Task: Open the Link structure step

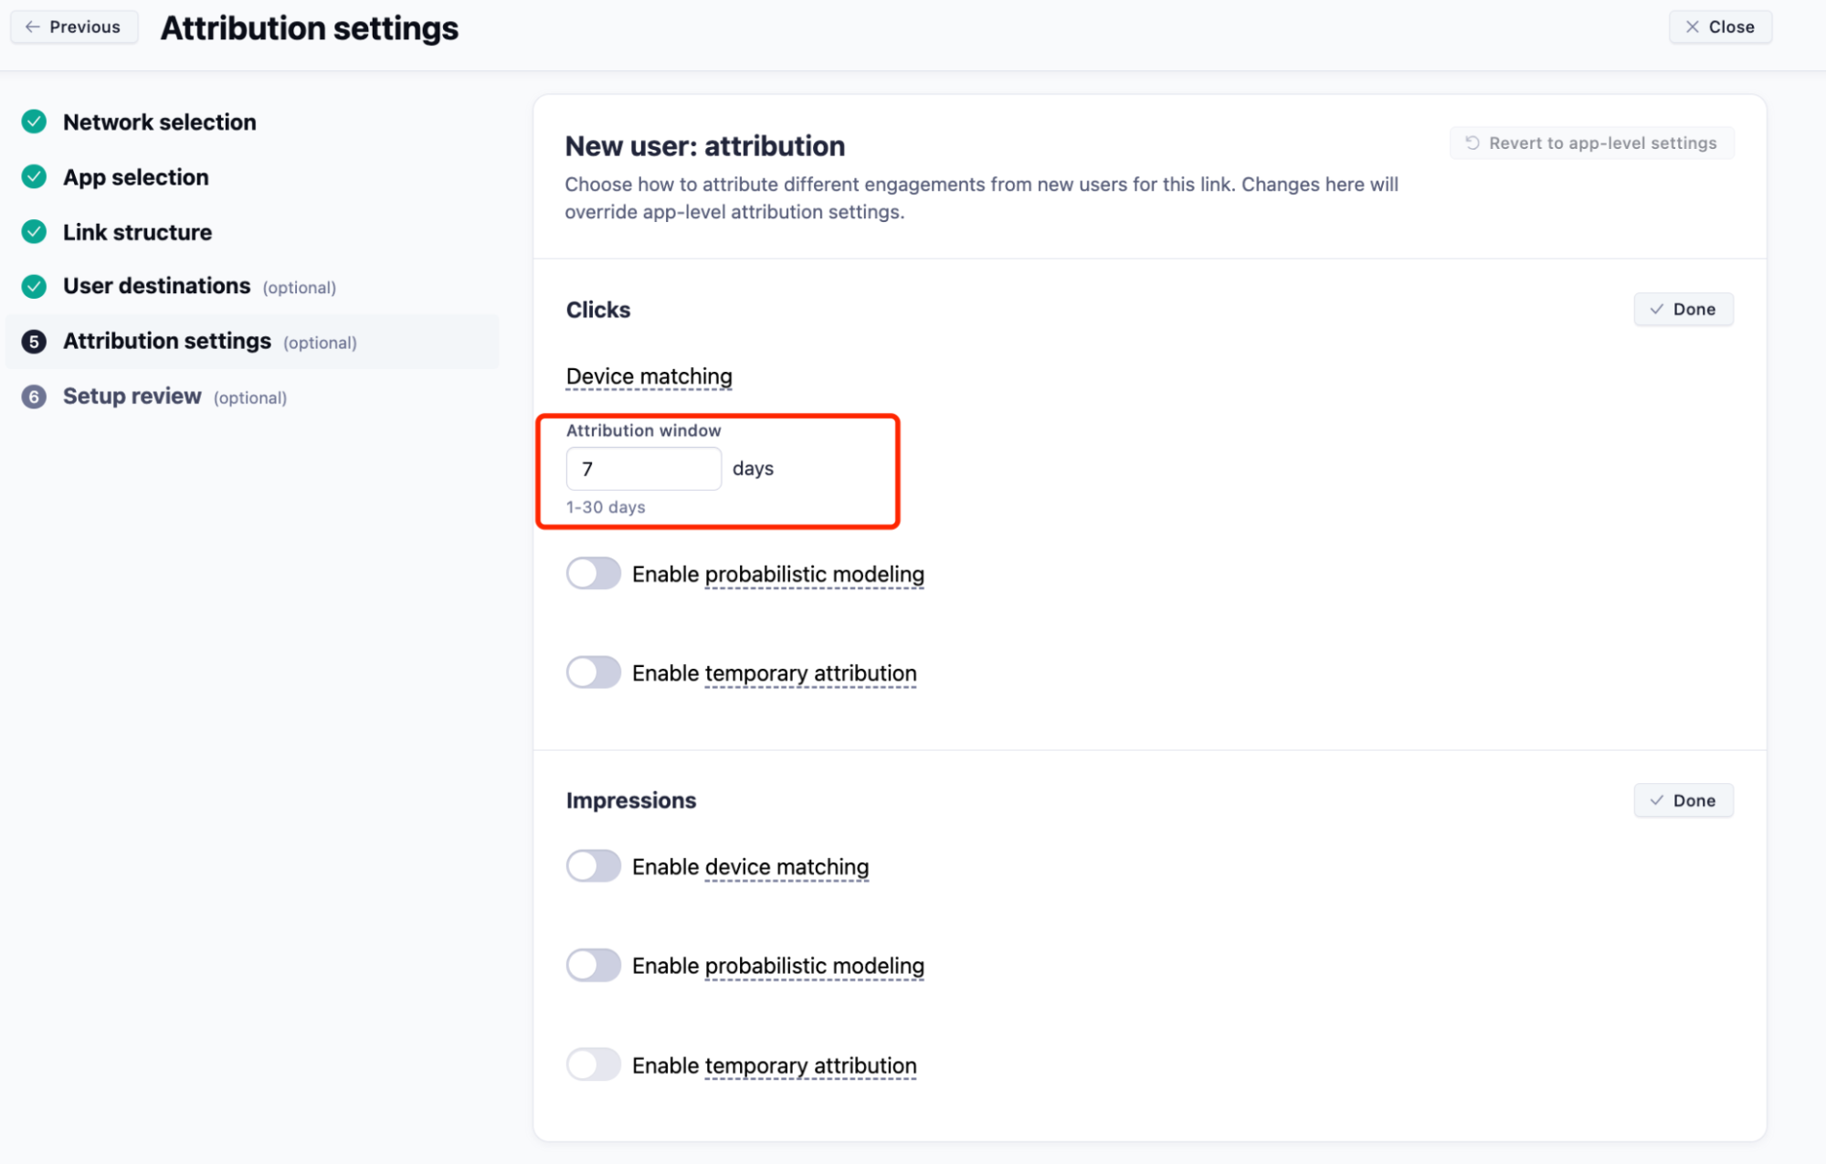Action: click(x=137, y=232)
